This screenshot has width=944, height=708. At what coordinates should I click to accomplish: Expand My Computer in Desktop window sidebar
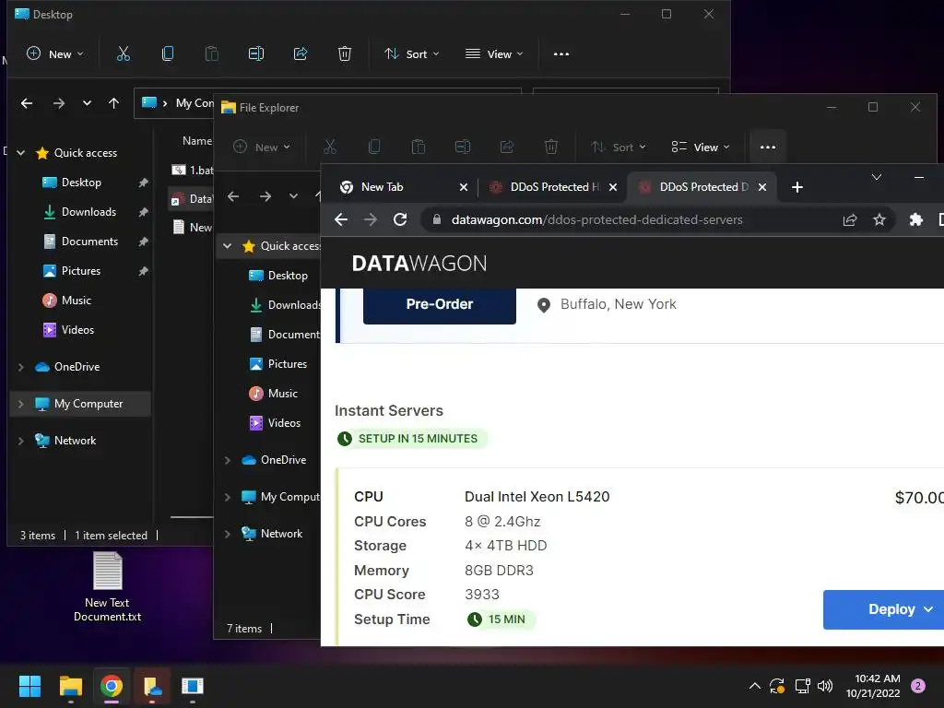pyautogui.click(x=21, y=404)
